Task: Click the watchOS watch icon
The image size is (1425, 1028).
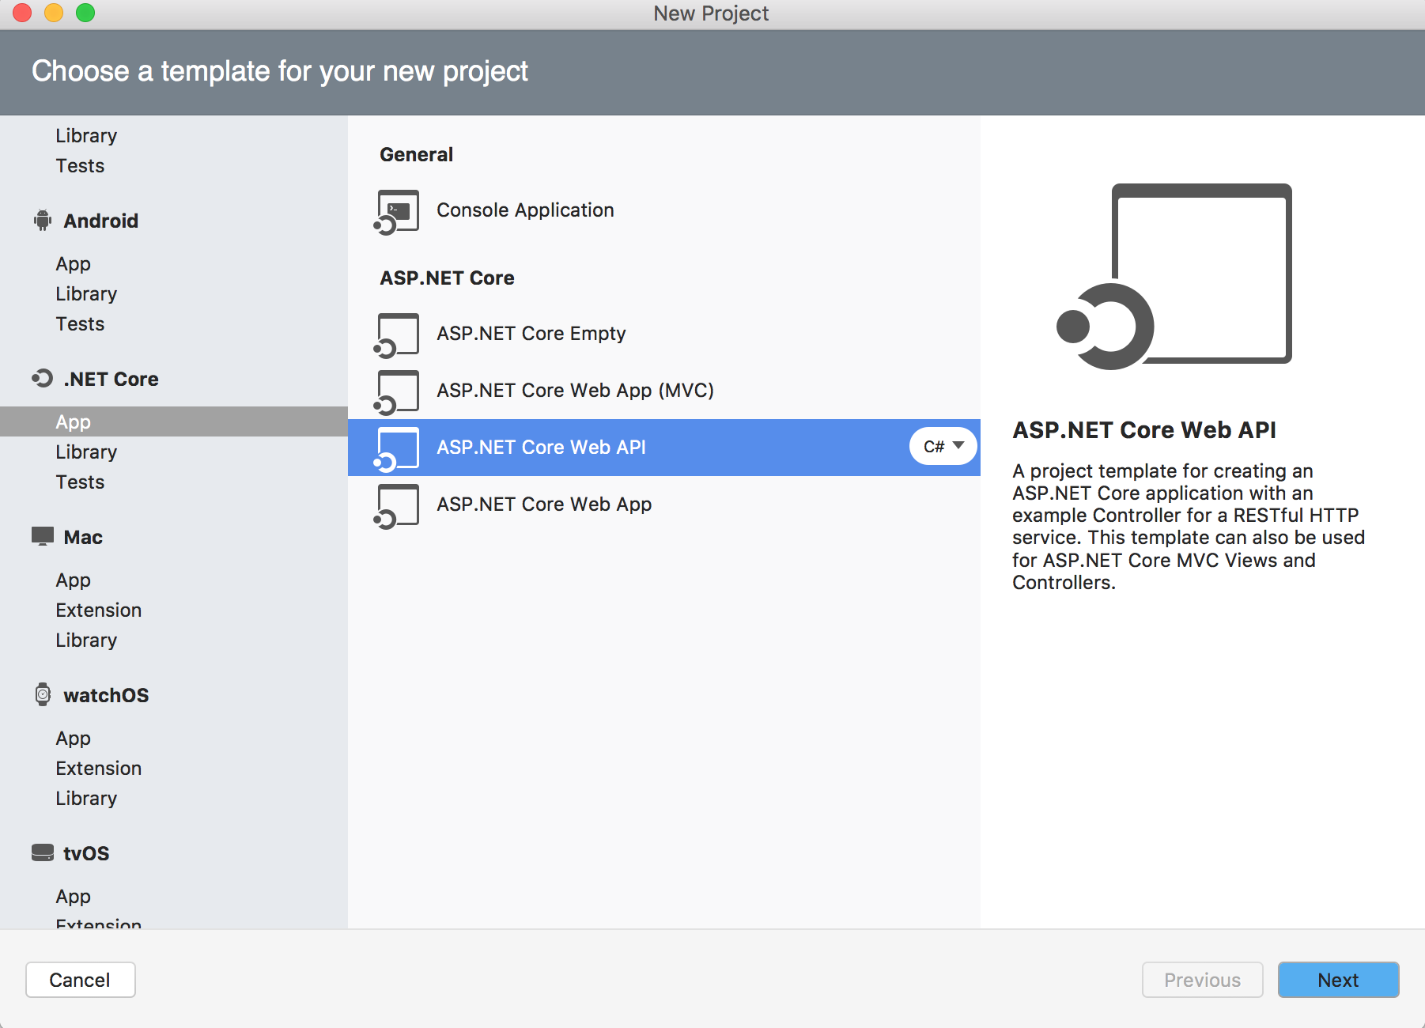Action: [x=43, y=694]
